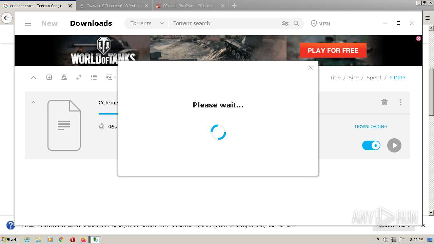Click the magnifier search icon
Screen dimensions: 434x244
coord(296,23)
